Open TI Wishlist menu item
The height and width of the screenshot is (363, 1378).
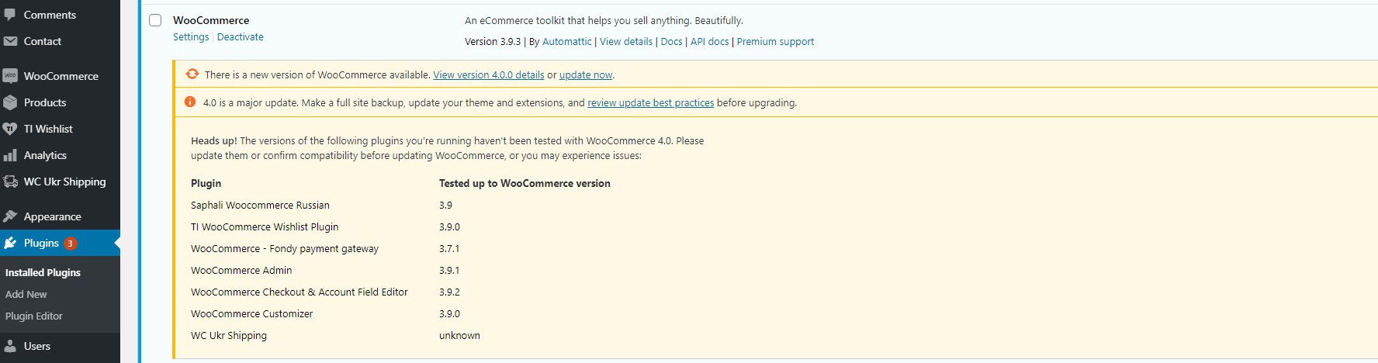(48, 129)
